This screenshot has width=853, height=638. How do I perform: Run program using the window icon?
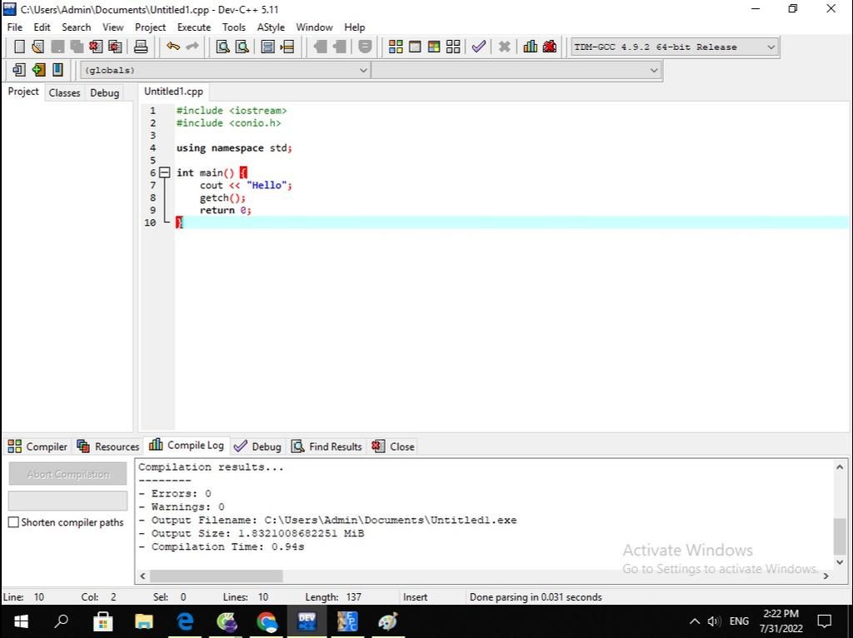[x=415, y=47]
